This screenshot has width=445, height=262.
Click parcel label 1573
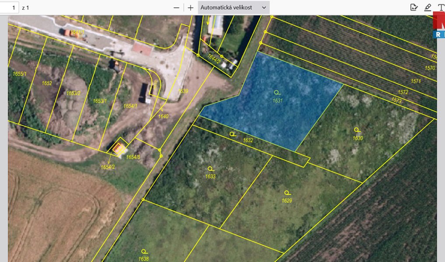tap(396, 100)
